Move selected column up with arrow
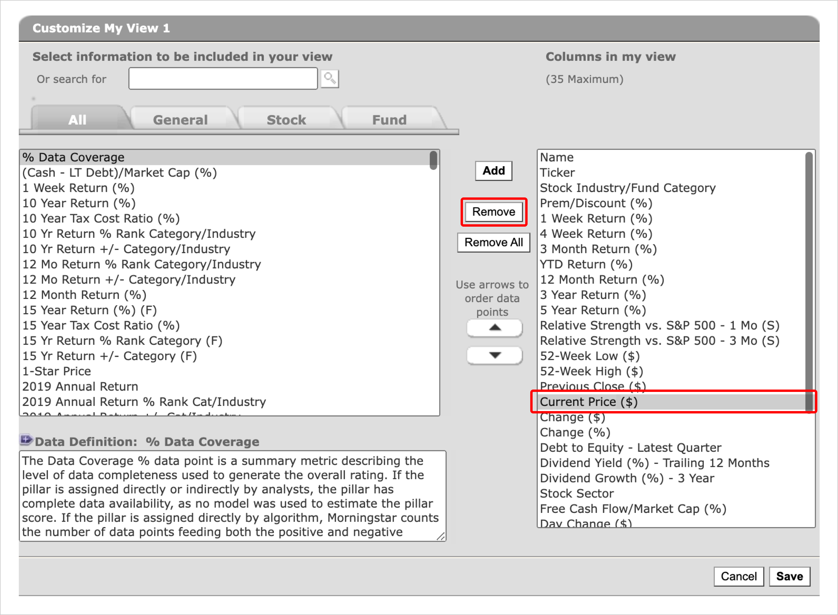Viewport: 838px width, 615px height. [494, 328]
